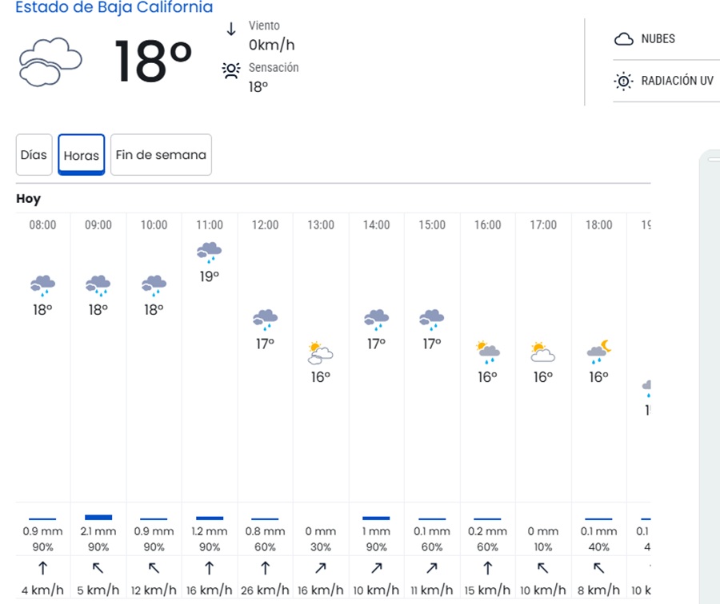Click the rain cloud icon at 14:00
Viewport: 720px width, 604px height.
coord(376,320)
